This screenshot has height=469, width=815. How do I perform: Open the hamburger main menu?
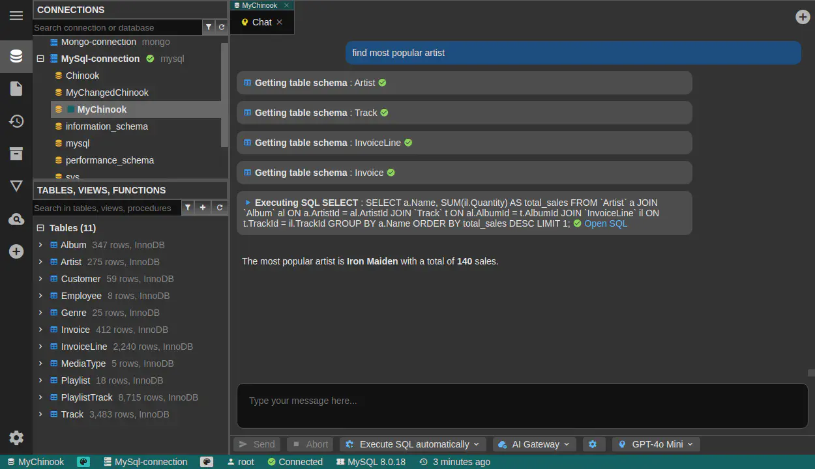coord(16,16)
